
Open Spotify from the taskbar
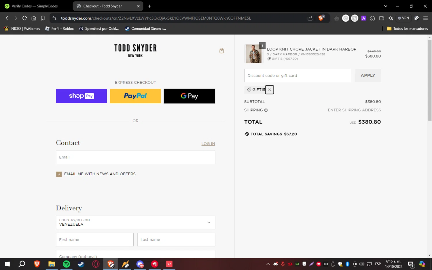(x=66, y=264)
